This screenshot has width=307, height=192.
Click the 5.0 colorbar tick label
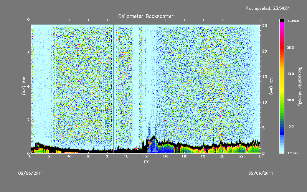point(291,126)
